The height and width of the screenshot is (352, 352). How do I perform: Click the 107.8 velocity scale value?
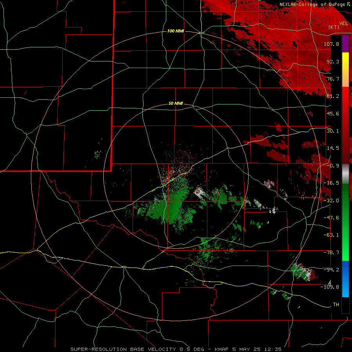tap(331, 44)
